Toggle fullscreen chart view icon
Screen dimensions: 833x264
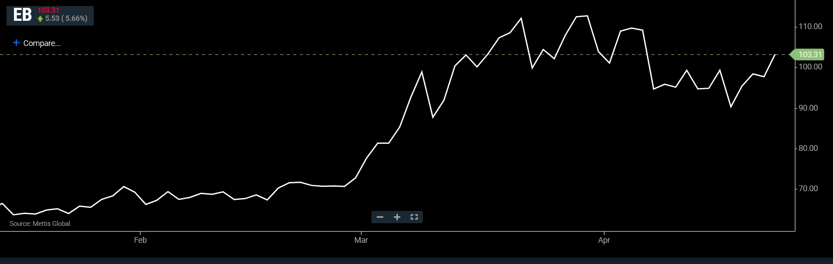[x=414, y=217]
